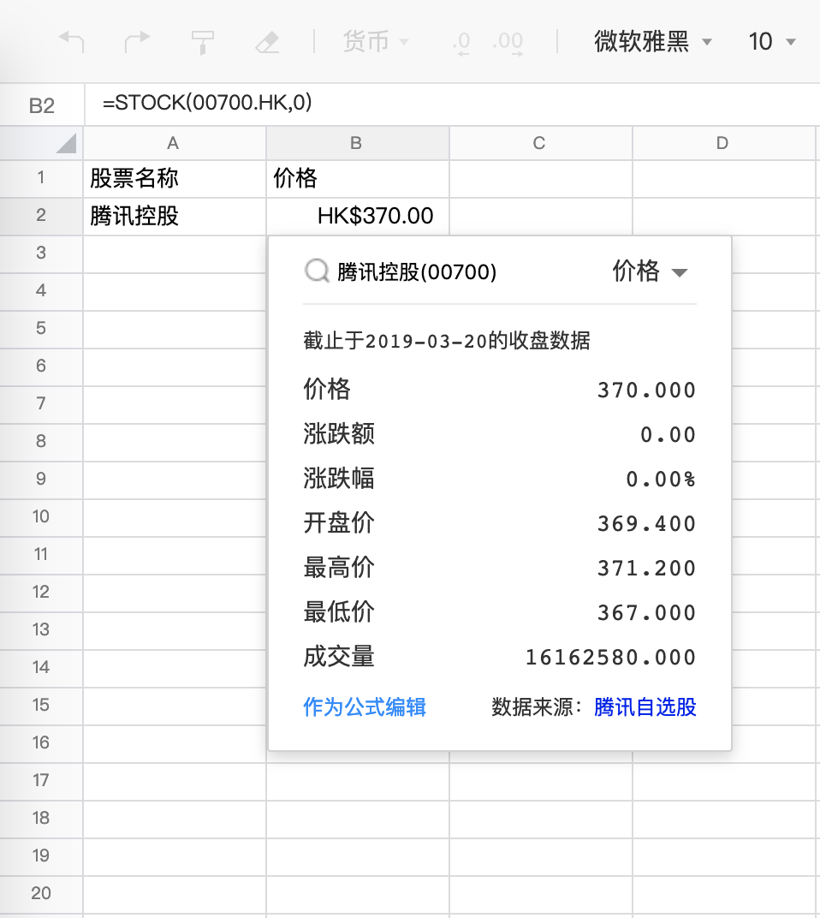Click empty cell D1
Screen dimensions: 820x918
(x=724, y=178)
